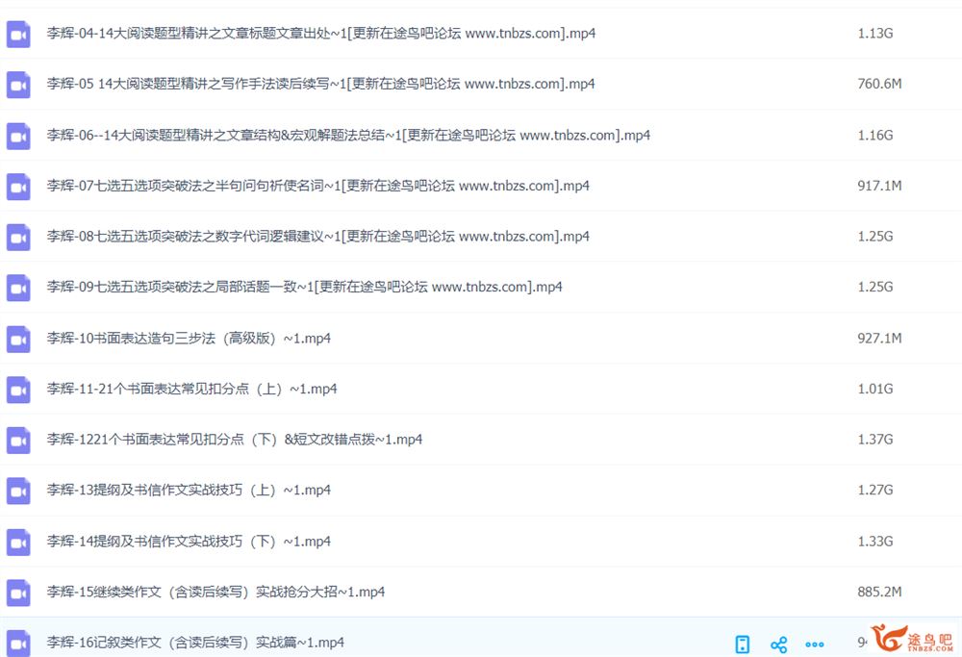Open file 李辉-15继续类作文实战抢分大招

click(x=215, y=592)
